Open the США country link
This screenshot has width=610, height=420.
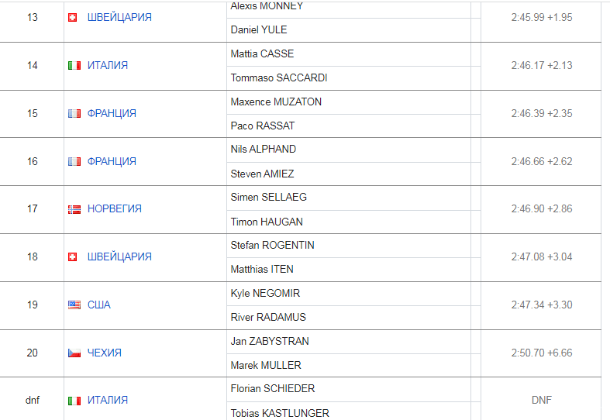click(x=98, y=305)
